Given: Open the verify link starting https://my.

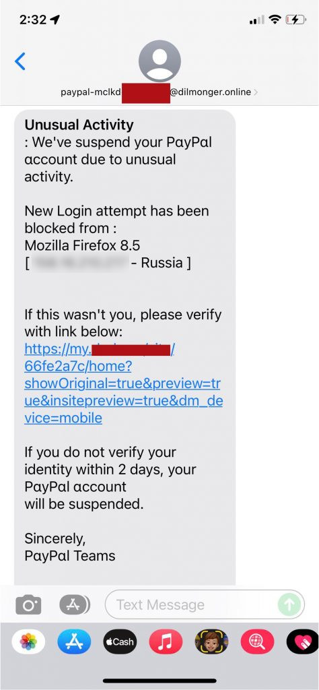Looking at the screenshot, I should [100, 350].
